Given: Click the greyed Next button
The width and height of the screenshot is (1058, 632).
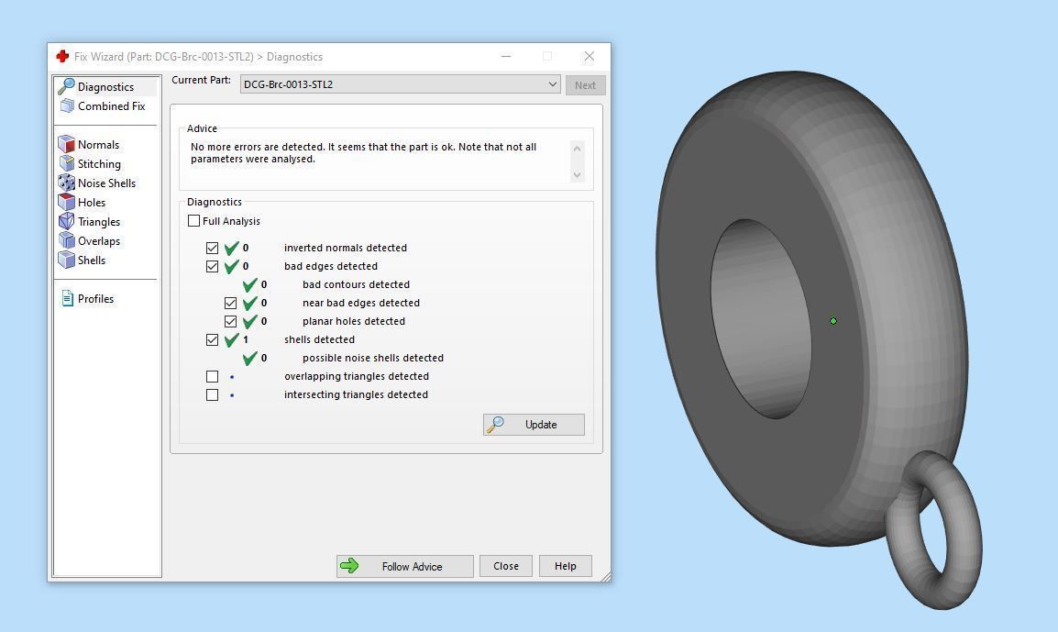Looking at the screenshot, I should 585,85.
